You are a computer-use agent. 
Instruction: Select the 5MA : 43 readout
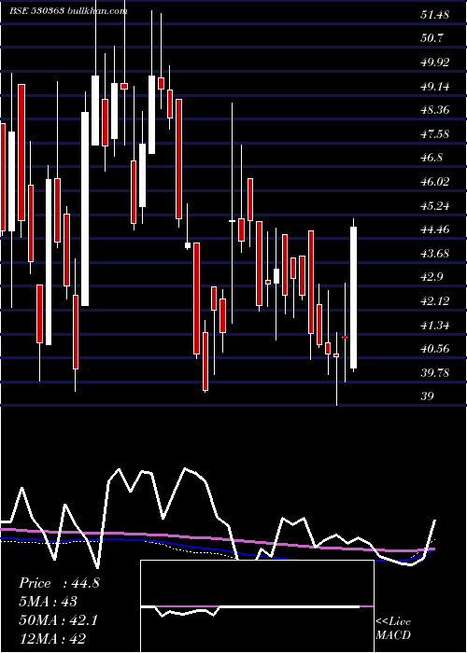point(49,602)
